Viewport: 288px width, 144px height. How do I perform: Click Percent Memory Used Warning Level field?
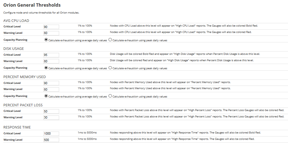(x=51, y=89)
